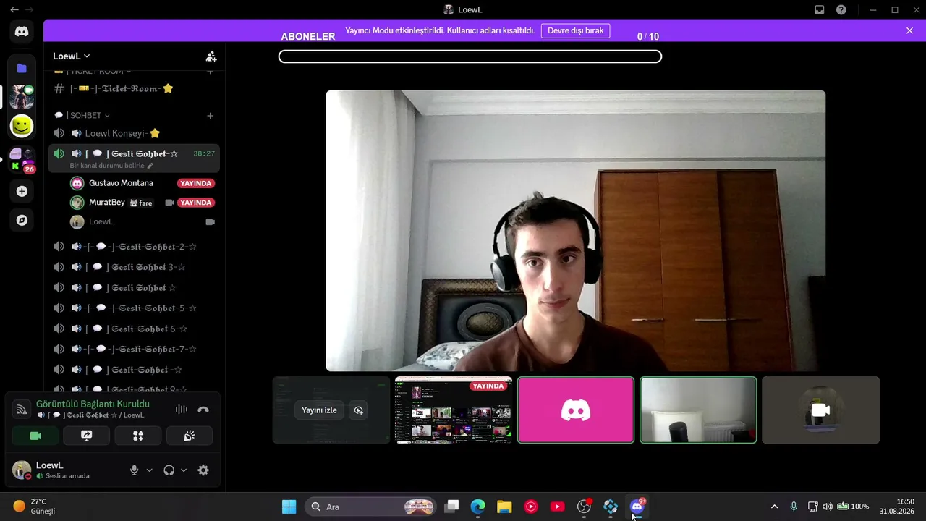Open Microsoft Edge from taskbar
This screenshot has height=521, width=926.
tap(477, 507)
